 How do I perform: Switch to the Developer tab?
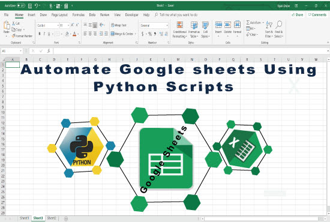132,15
